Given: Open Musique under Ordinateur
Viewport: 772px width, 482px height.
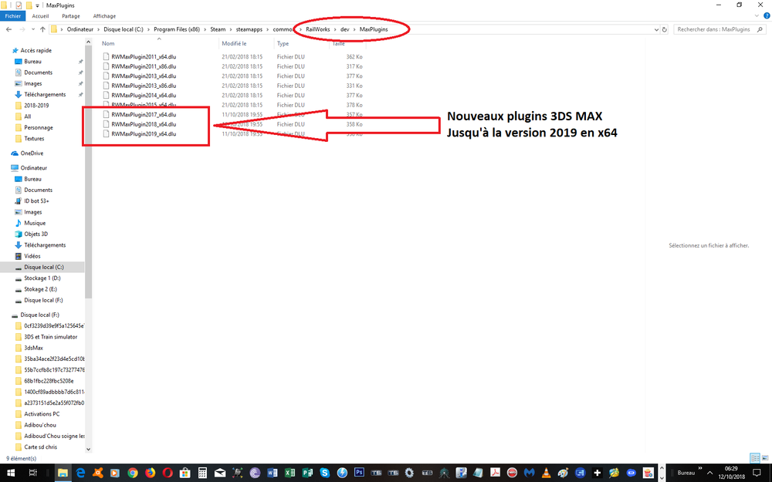Looking at the screenshot, I should click(x=35, y=224).
